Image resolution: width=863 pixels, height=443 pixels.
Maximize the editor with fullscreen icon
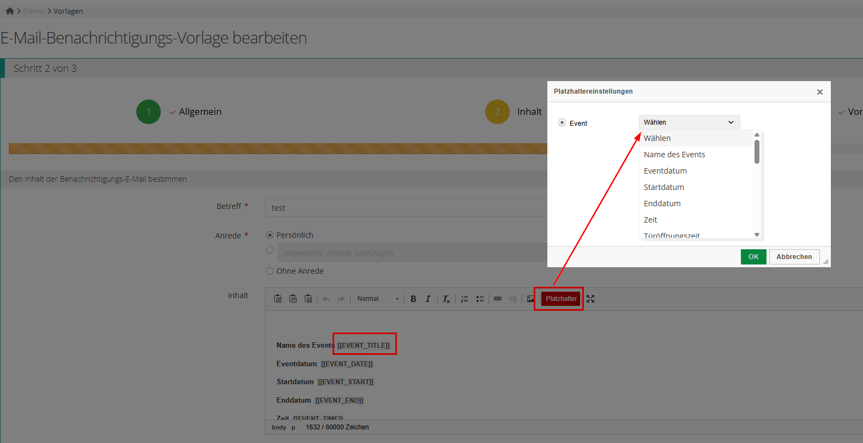[590, 299]
